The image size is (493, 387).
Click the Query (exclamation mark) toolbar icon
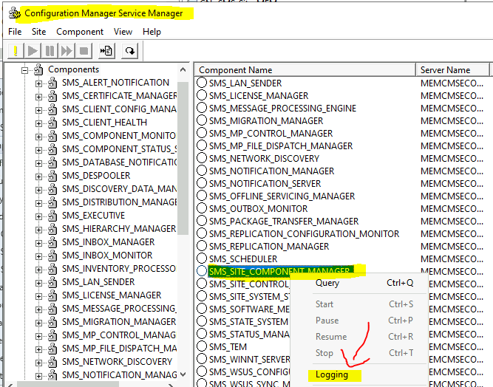pyautogui.click(x=15, y=50)
